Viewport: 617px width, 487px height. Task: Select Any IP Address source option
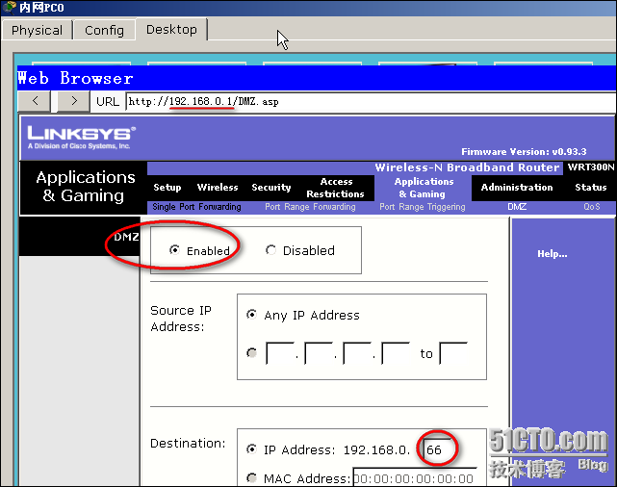251,315
